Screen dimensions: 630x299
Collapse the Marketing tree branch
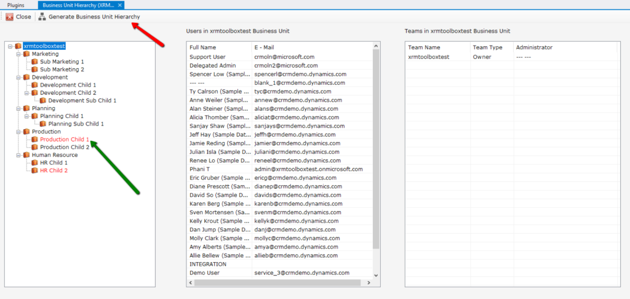18,54
